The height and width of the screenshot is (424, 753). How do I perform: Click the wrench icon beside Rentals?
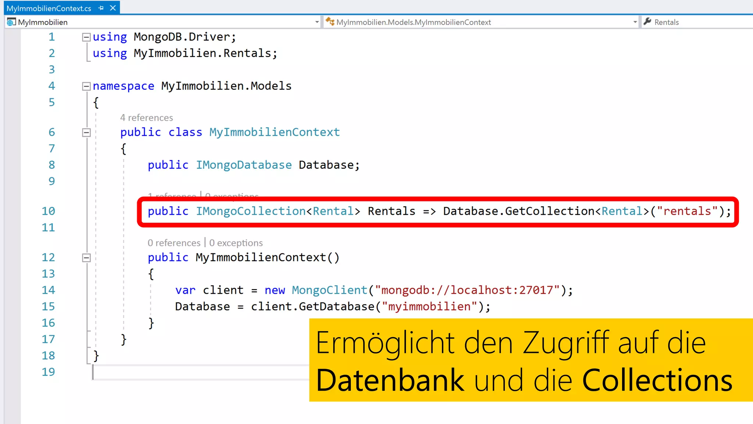point(647,22)
